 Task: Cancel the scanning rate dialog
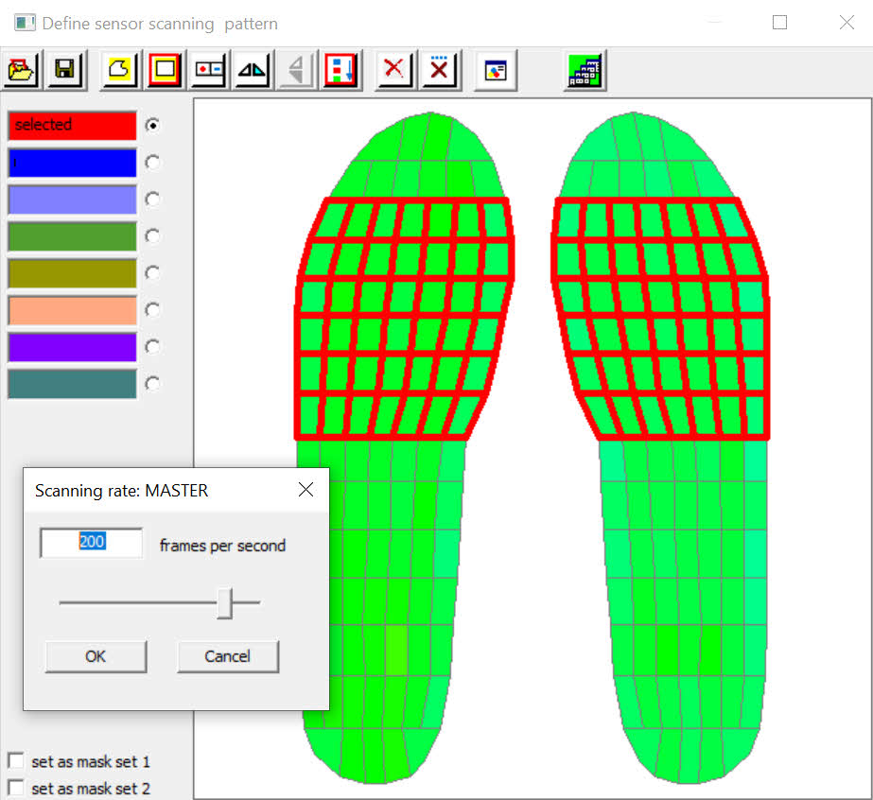228,656
